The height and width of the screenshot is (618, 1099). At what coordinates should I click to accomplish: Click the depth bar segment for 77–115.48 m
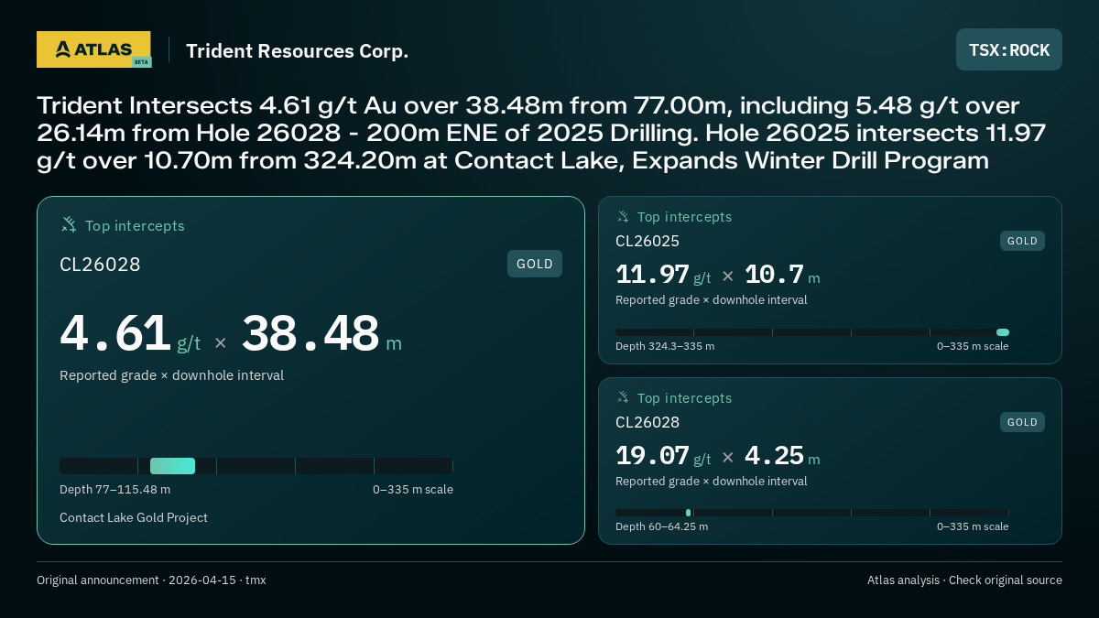(x=172, y=466)
